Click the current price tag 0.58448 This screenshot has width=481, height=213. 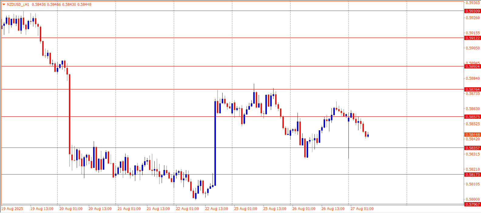[x=473, y=135]
